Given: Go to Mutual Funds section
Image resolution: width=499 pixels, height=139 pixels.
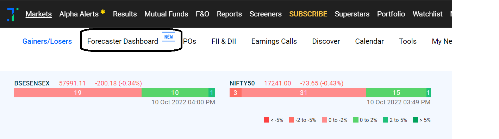Looking at the screenshot, I should [166, 14].
